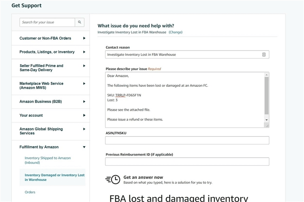Select Inventory Damaged or Inventory Lost in Warehouse
304x202 pixels.
click(54, 177)
